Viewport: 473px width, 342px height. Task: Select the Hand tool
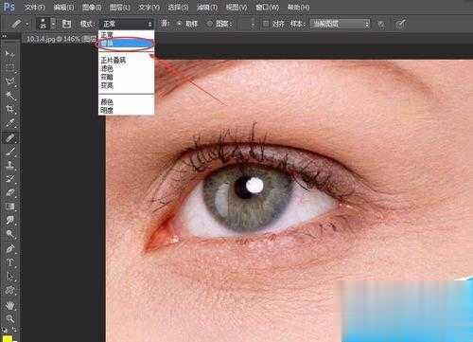pos(9,305)
